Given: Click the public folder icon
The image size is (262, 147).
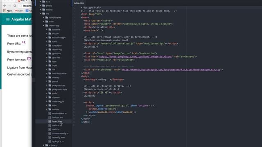Looking at the screenshot, I should tap(44, 5).
